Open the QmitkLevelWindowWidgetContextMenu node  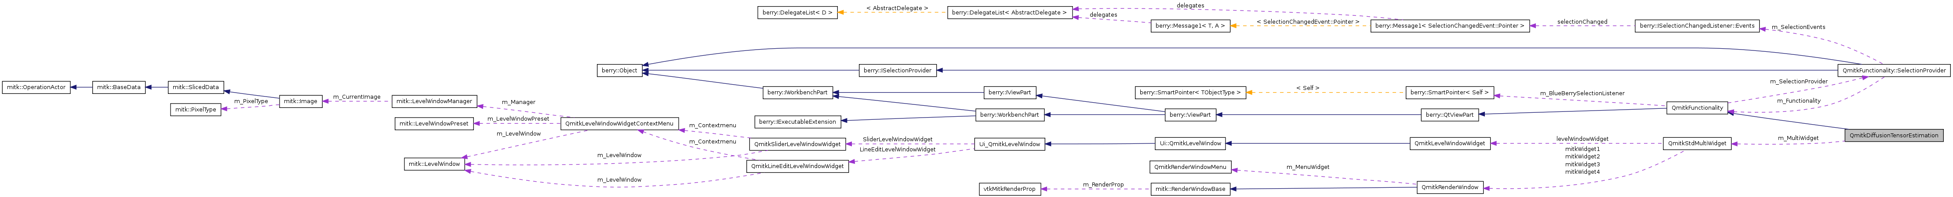[x=619, y=123]
